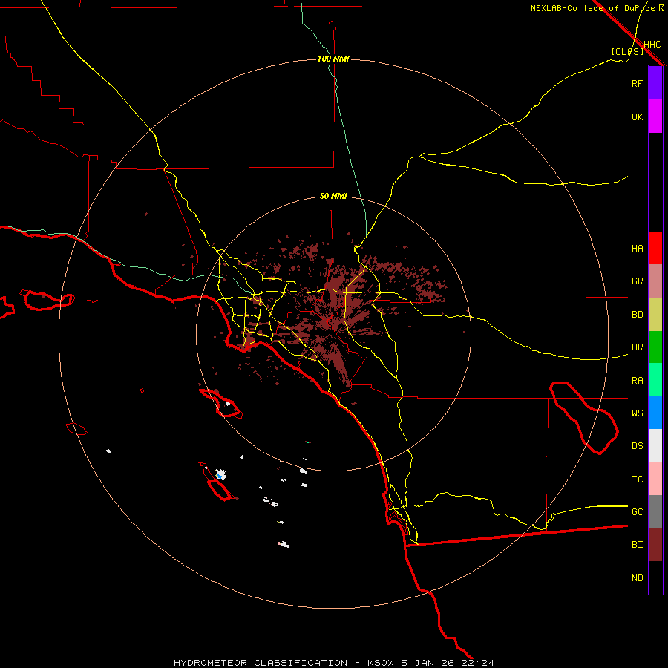Click the IC legend label
Screen dimensions: 668x668
pos(637,479)
